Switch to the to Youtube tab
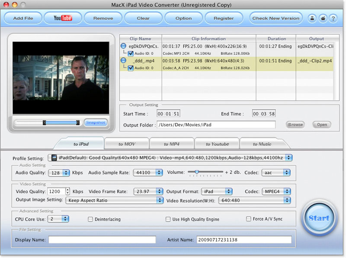 coord(217,144)
